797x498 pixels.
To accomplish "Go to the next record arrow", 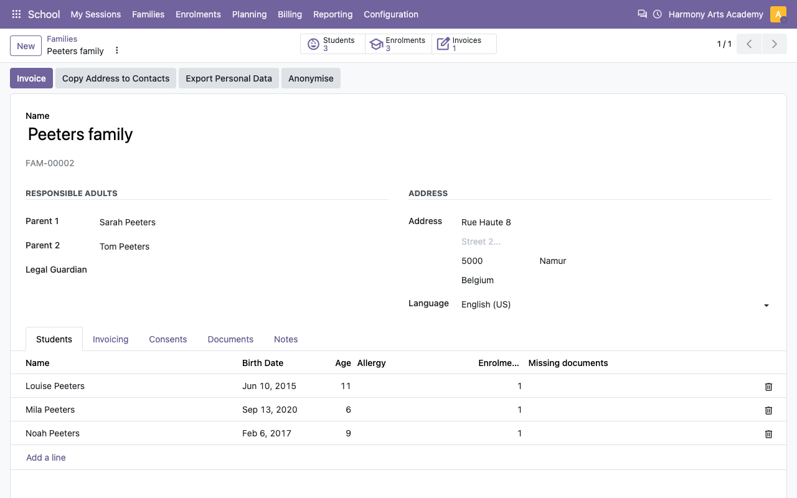I will click(775, 44).
